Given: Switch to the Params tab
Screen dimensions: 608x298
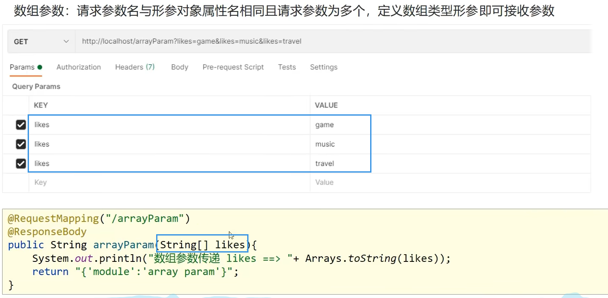Looking at the screenshot, I should pyautogui.click(x=22, y=67).
